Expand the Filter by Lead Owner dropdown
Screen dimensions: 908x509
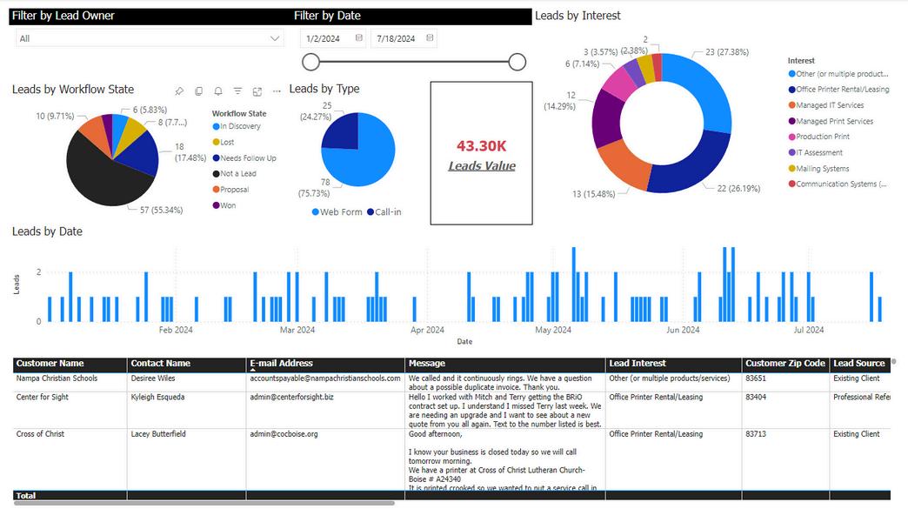(150, 39)
